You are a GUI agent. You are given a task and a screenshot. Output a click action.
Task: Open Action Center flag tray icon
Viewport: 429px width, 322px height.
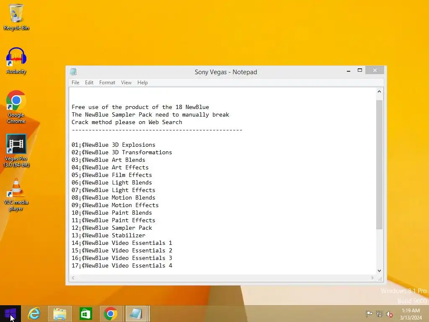pos(369,314)
